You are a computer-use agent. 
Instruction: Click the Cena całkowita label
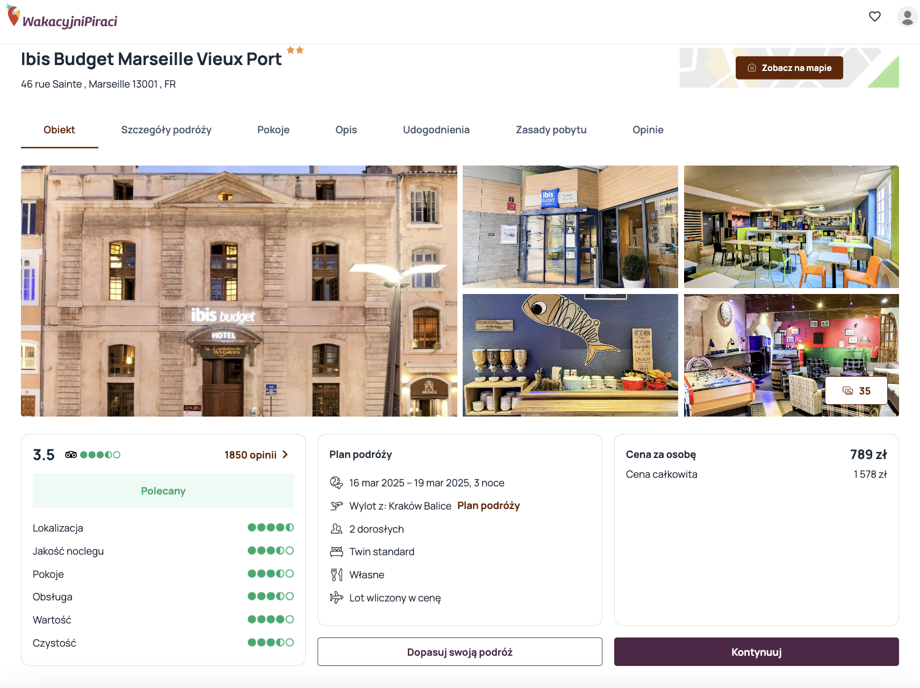click(x=662, y=474)
